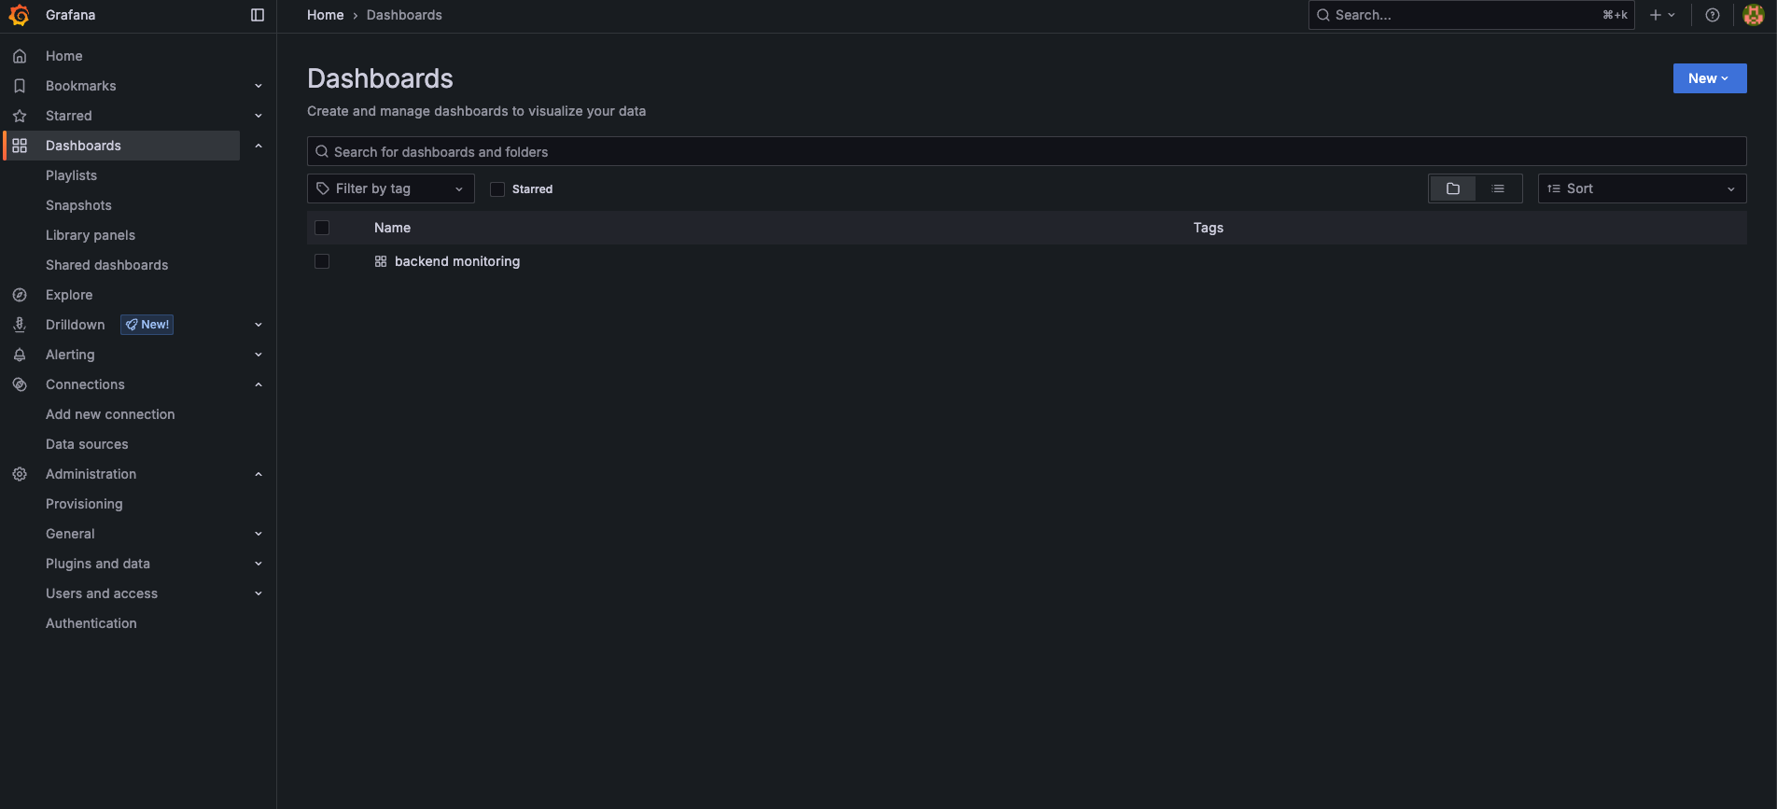Open Data sources in sidebar
This screenshot has width=1777, height=809.
87,444
